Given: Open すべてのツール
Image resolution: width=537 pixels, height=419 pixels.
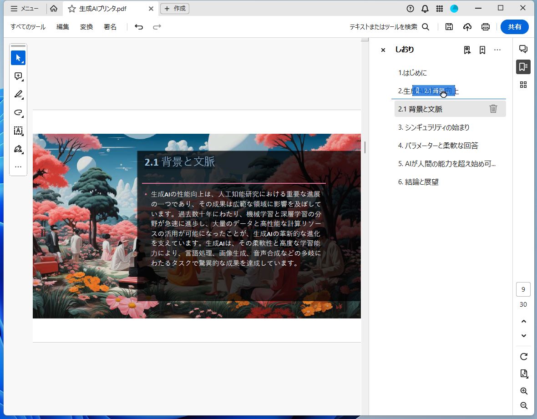Looking at the screenshot, I should (28, 27).
